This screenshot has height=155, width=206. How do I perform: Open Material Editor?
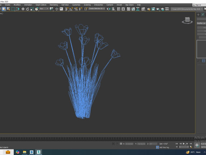click(x=143, y=9)
